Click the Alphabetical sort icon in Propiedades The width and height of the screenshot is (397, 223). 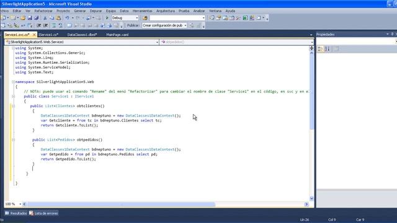327,49
